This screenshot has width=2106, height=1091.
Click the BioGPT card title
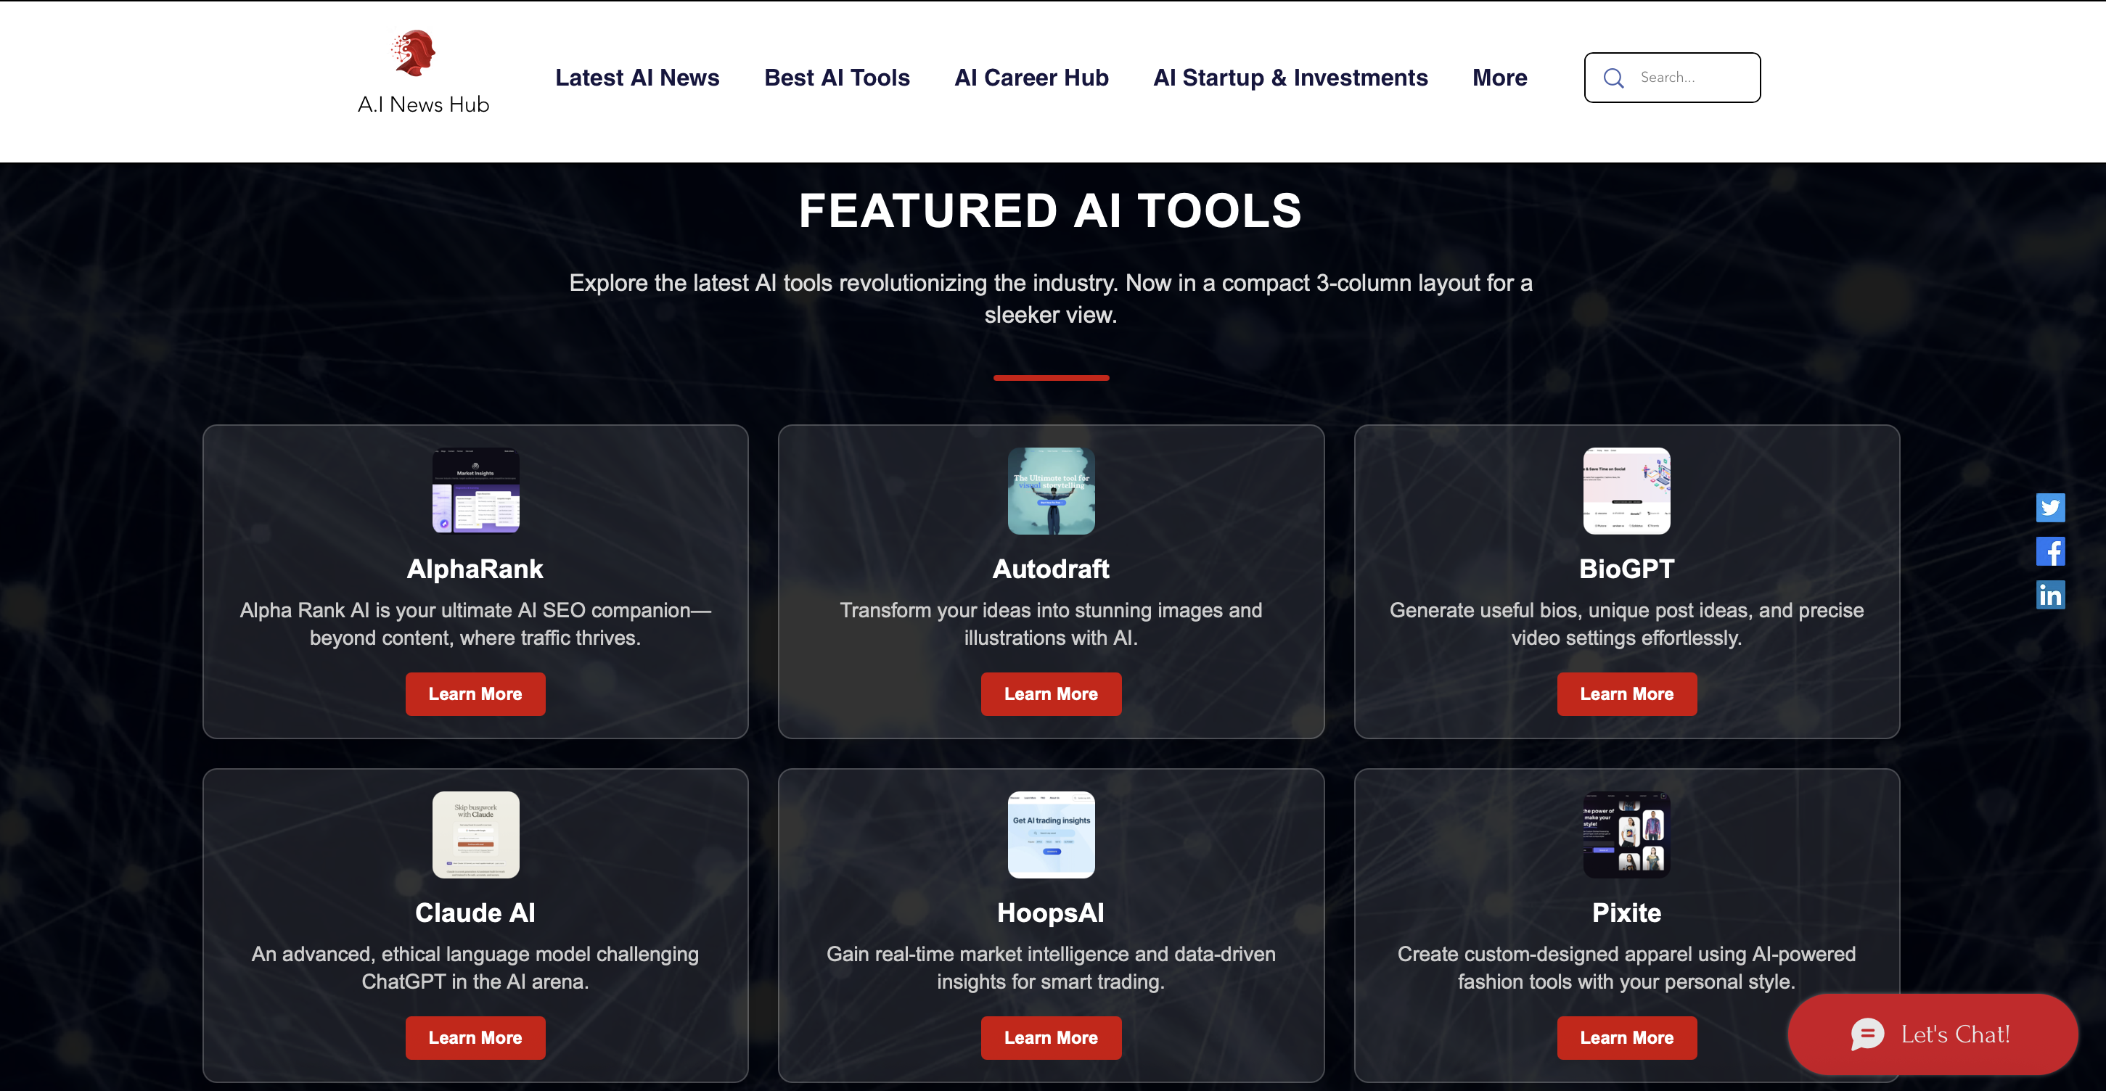(x=1626, y=569)
